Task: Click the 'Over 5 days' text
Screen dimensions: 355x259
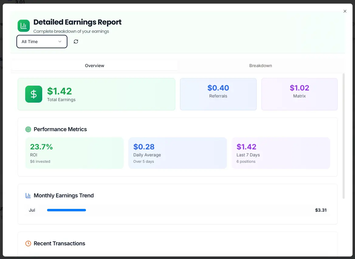Action: [x=144, y=162]
